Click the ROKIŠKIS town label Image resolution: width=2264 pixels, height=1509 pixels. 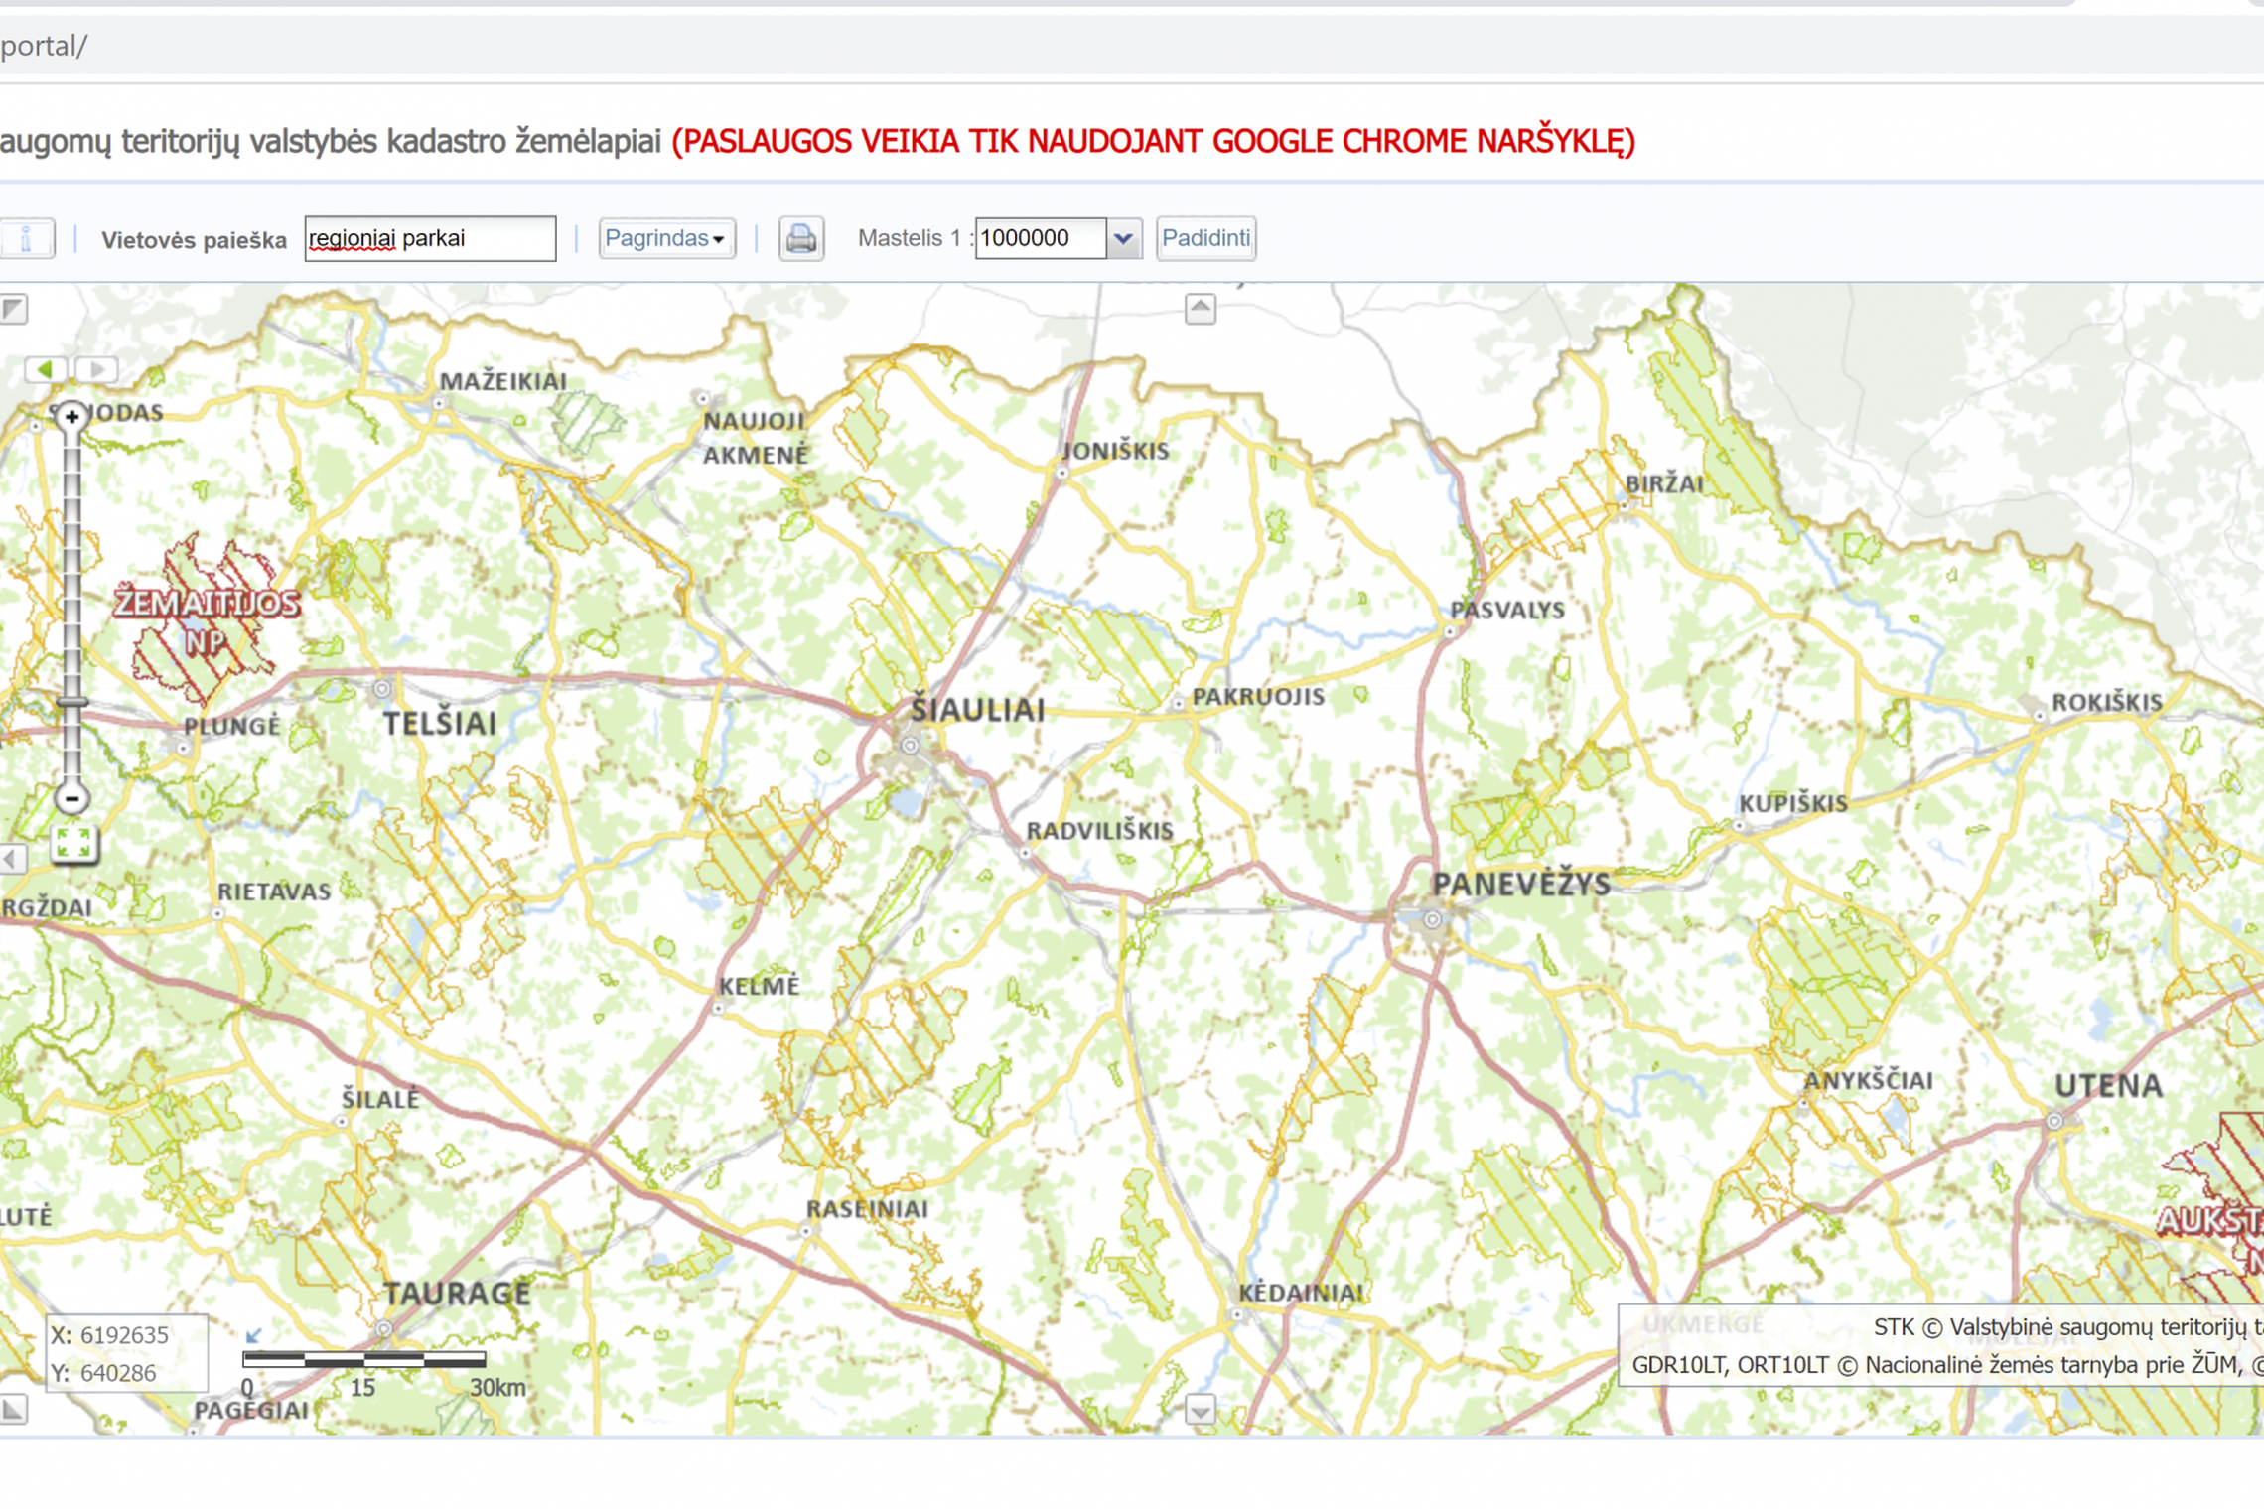click(x=2107, y=703)
